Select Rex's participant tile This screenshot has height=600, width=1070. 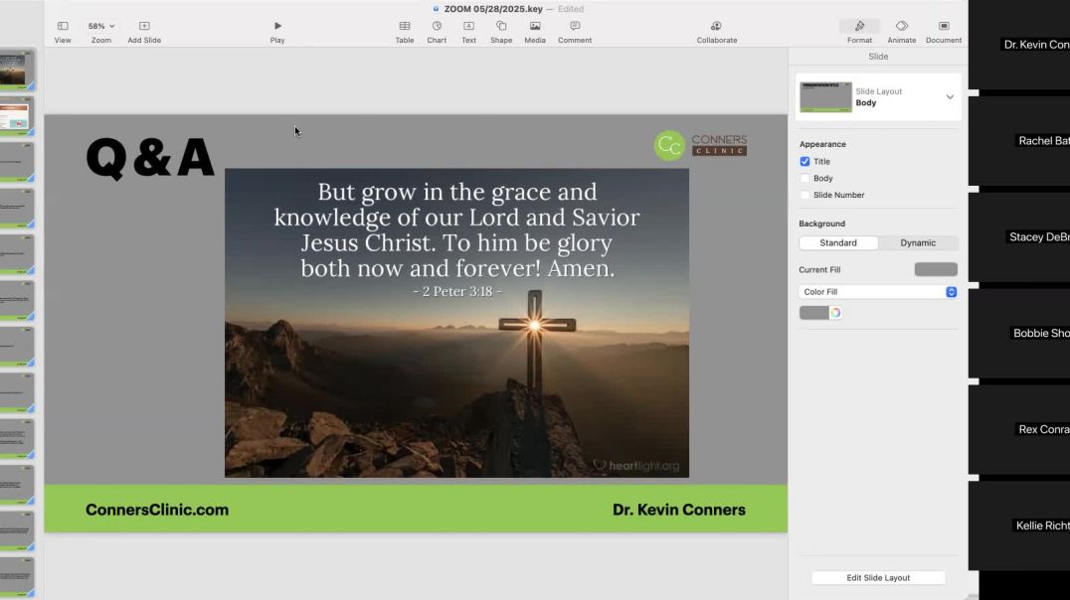(1019, 429)
